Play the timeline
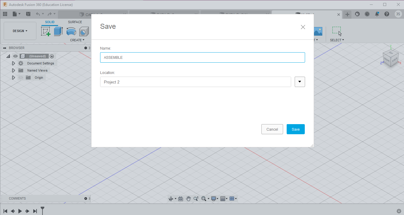This screenshot has height=215, width=404. point(20,211)
